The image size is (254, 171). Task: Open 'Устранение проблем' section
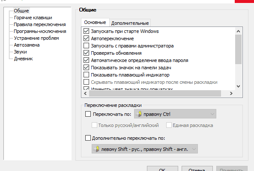[36, 38]
